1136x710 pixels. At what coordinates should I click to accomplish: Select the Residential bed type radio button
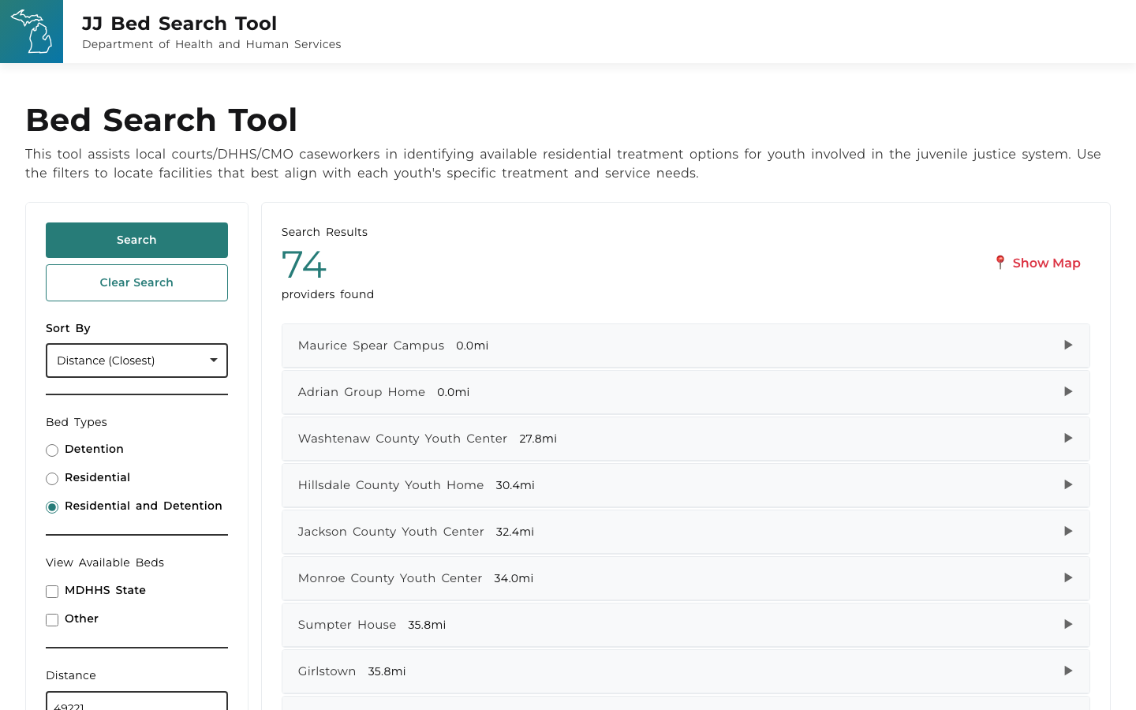[x=52, y=479]
